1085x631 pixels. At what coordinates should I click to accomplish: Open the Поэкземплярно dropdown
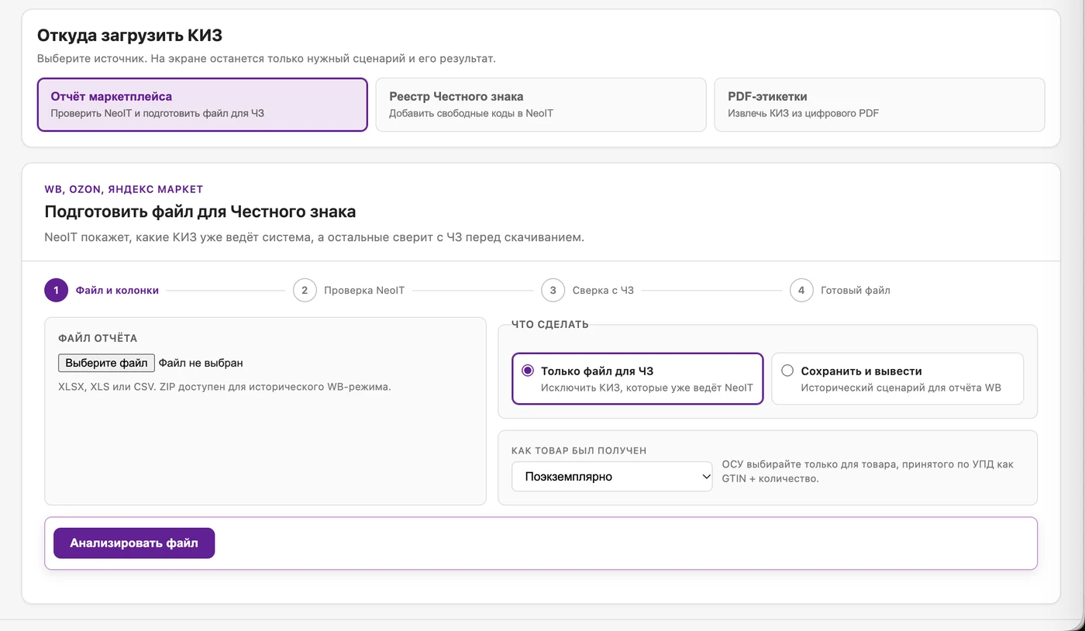612,477
